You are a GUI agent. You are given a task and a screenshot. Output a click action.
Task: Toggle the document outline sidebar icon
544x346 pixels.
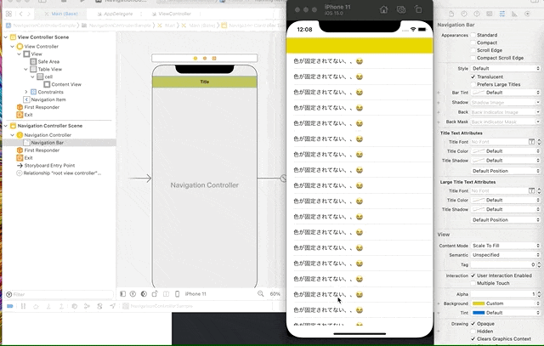point(122,294)
